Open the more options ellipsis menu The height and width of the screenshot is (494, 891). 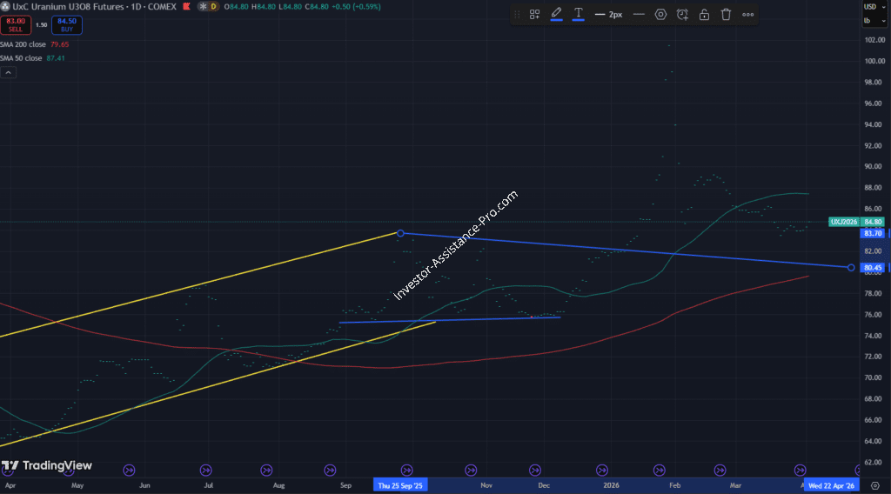click(x=747, y=15)
